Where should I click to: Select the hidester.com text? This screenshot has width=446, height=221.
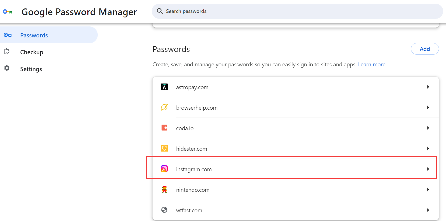[192, 149]
